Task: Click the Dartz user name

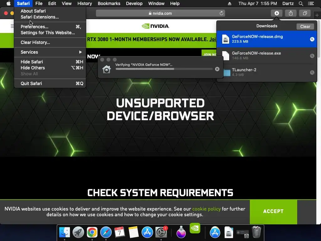Action: click(x=288, y=3)
